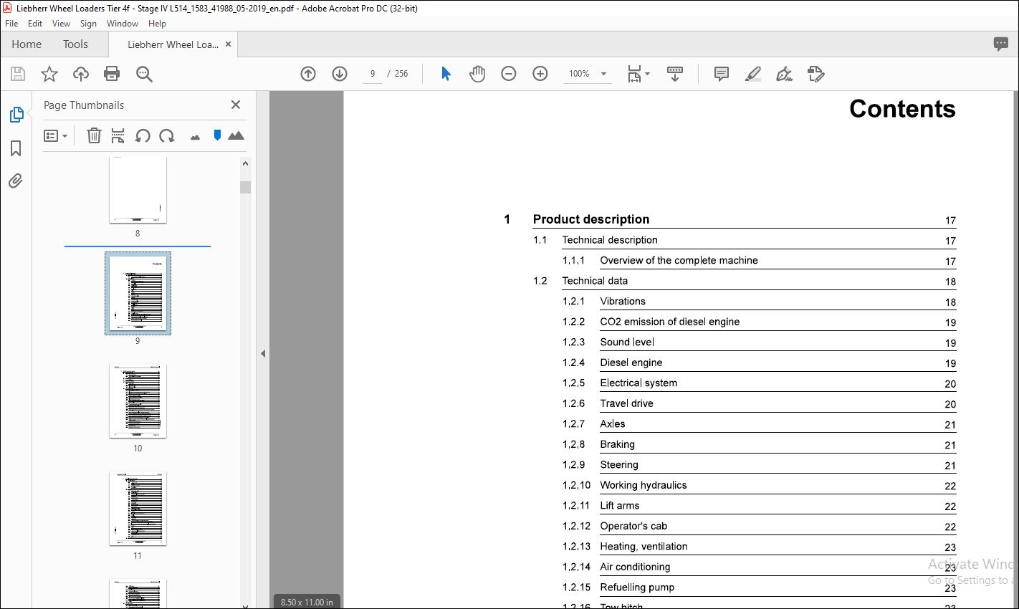Open the Sign menu

(88, 24)
